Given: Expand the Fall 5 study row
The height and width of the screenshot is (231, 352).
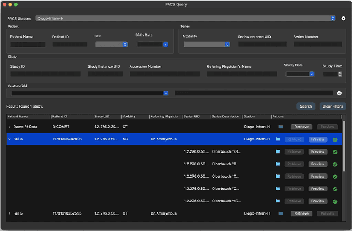Looking at the screenshot, I should pyautogui.click(x=10, y=213).
